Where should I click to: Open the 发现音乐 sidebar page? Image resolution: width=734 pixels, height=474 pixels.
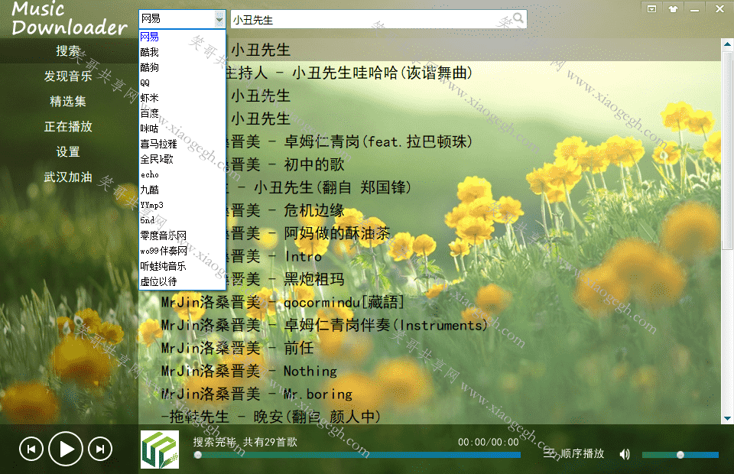[x=68, y=76]
